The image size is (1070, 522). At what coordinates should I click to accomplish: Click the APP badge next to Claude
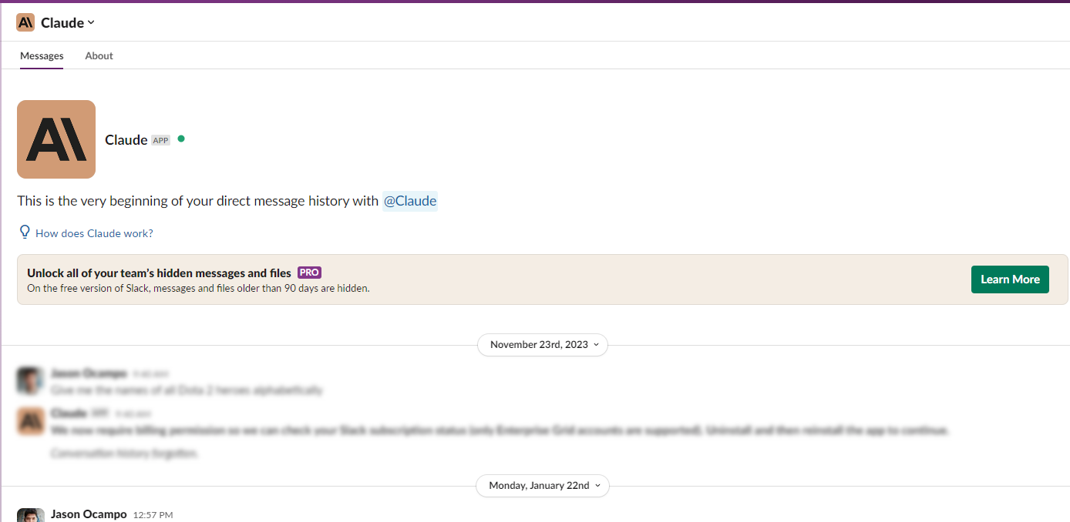tap(160, 140)
